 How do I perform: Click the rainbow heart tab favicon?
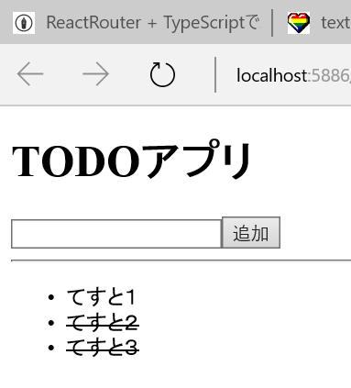pyautogui.click(x=299, y=23)
